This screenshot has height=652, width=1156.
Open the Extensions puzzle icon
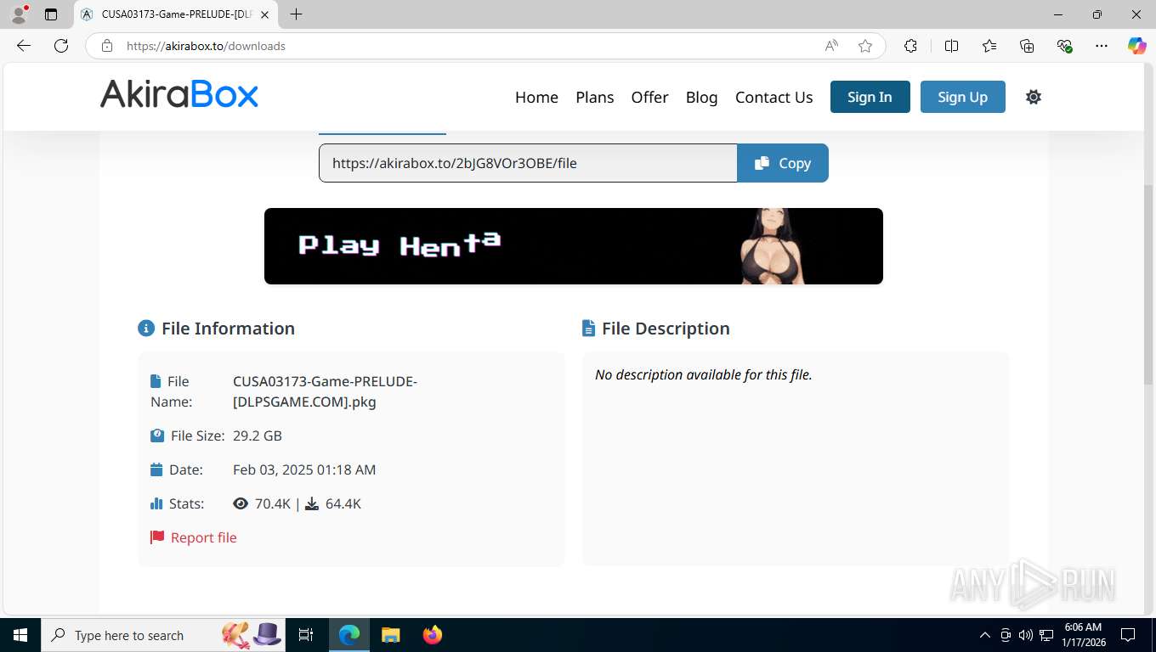(x=910, y=46)
